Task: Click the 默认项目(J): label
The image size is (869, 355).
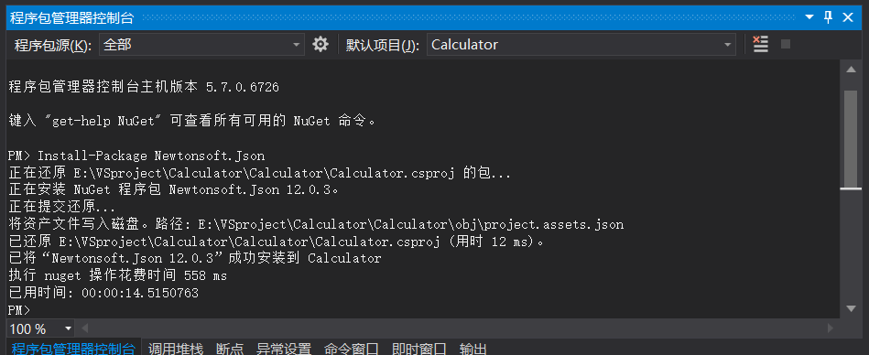Action: click(x=383, y=45)
